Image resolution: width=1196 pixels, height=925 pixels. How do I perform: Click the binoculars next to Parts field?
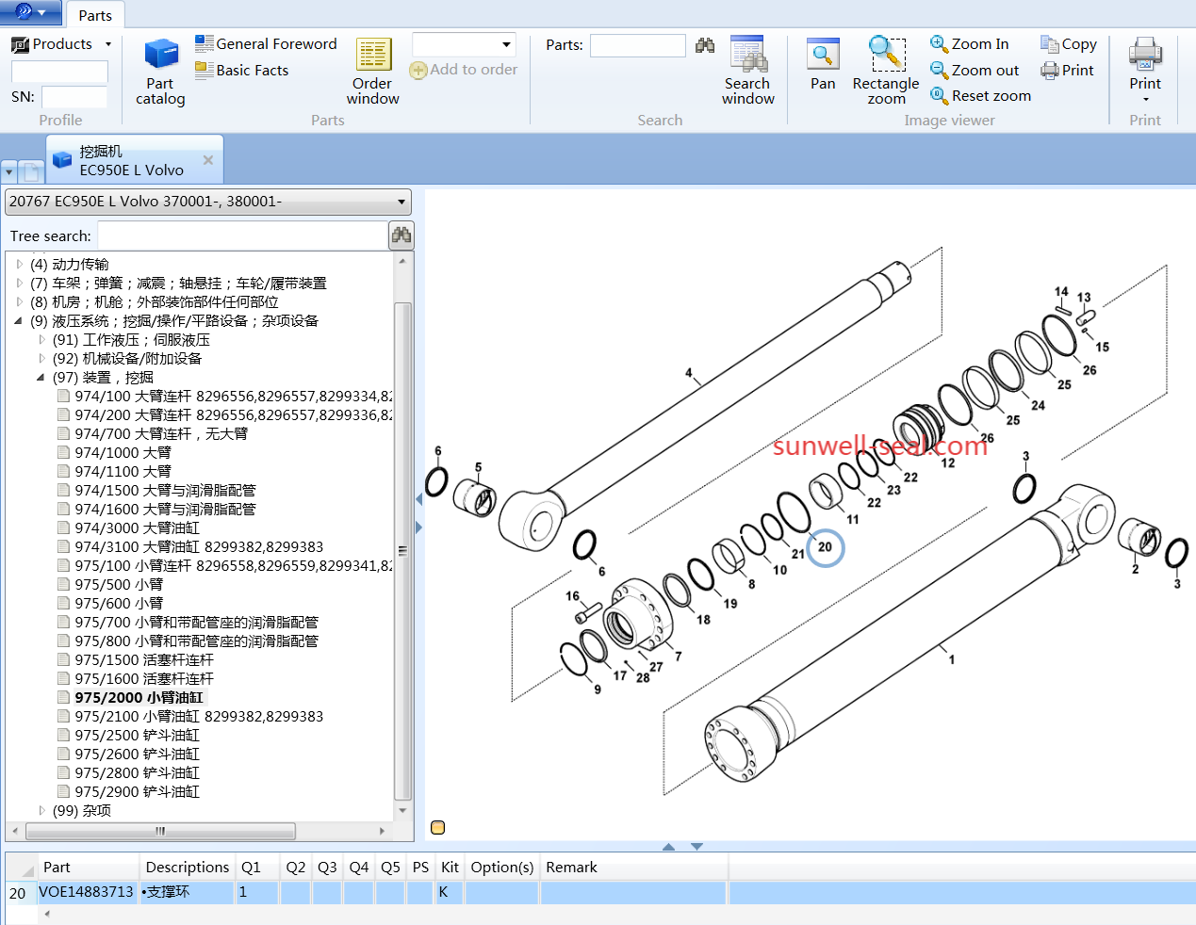pyautogui.click(x=705, y=45)
